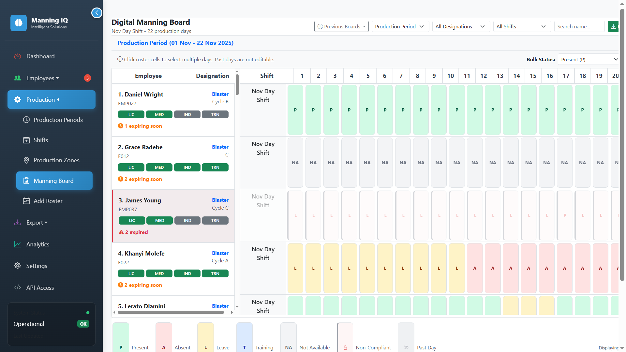Click the Manning Board sidebar entry
The image size is (626, 352).
(53, 181)
